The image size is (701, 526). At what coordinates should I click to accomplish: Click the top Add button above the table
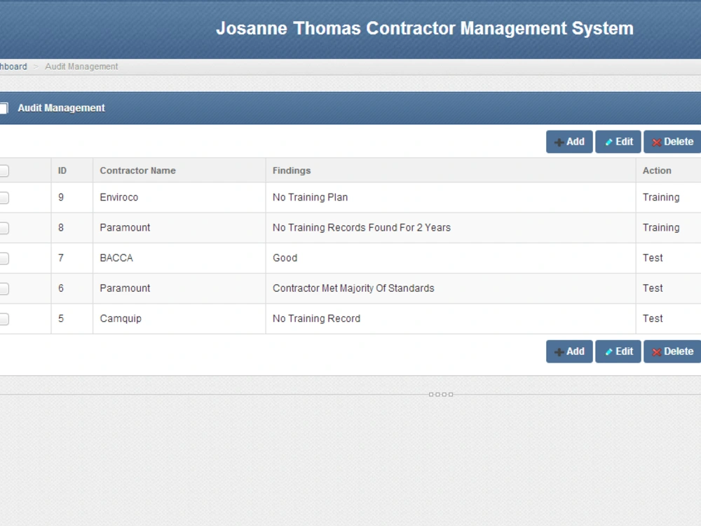pos(569,142)
